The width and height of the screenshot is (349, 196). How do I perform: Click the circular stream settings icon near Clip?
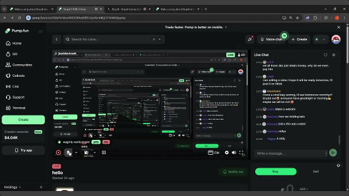(227, 152)
